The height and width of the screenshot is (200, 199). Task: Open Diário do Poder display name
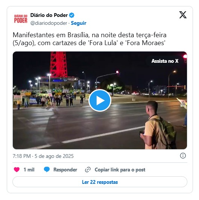point(49,15)
